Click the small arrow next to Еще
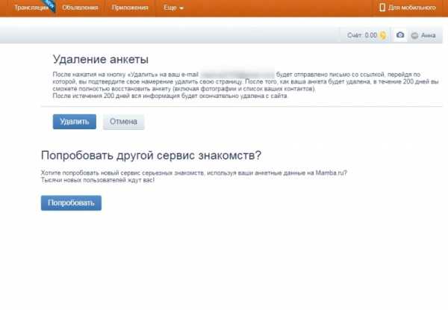 click(181, 8)
